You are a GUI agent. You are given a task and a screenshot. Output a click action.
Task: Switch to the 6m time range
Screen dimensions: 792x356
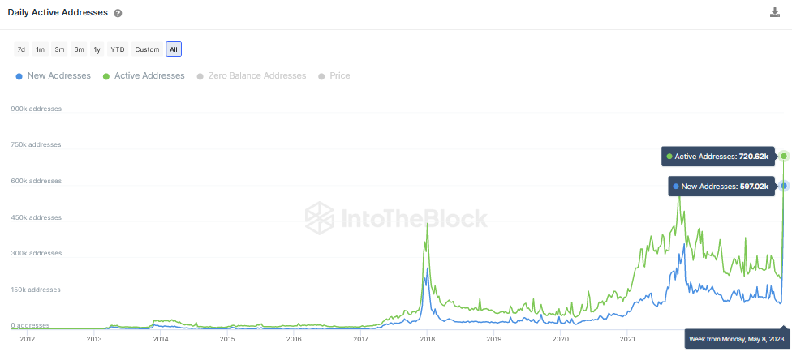(x=79, y=49)
